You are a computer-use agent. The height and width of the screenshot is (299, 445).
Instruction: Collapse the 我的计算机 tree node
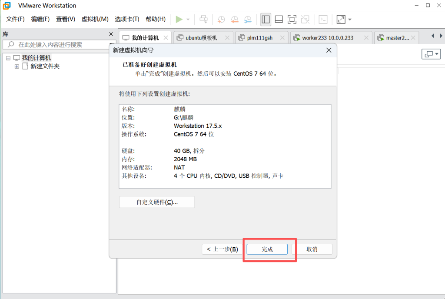(8, 58)
